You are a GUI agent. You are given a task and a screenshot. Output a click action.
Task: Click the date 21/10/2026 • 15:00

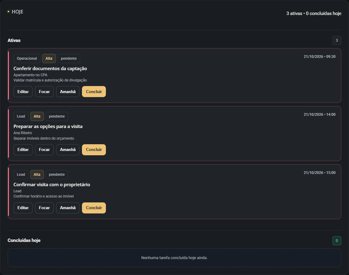pos(320,173)
